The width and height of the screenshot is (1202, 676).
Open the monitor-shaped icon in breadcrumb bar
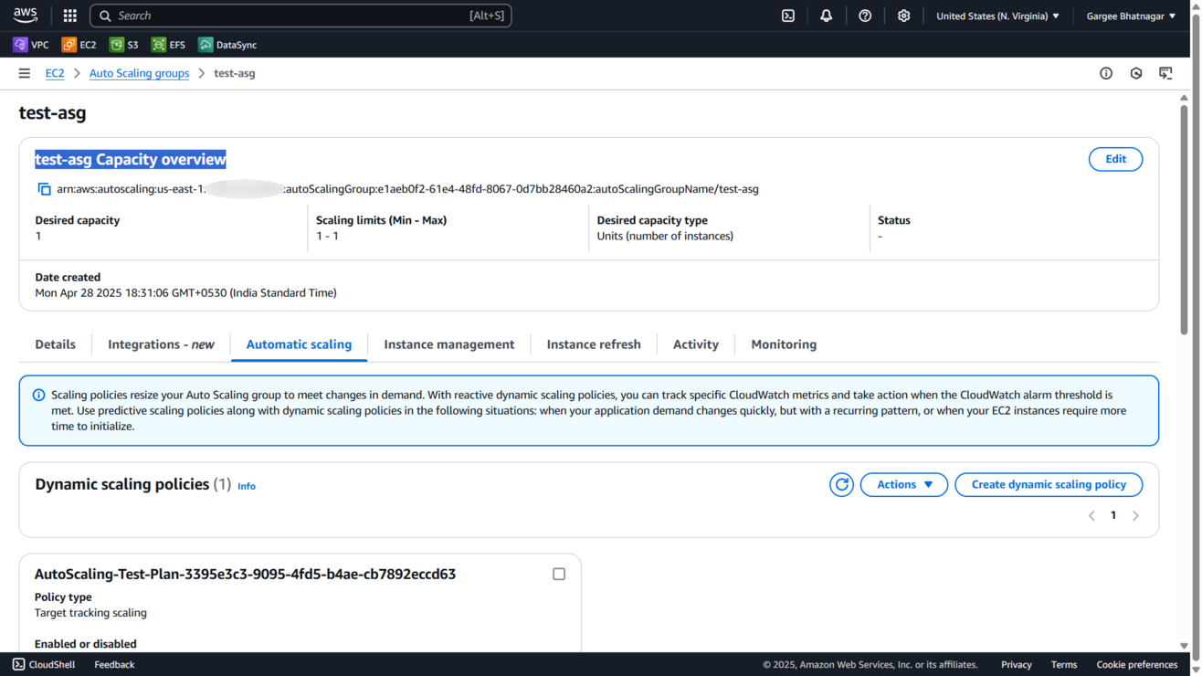[1165, 73]
